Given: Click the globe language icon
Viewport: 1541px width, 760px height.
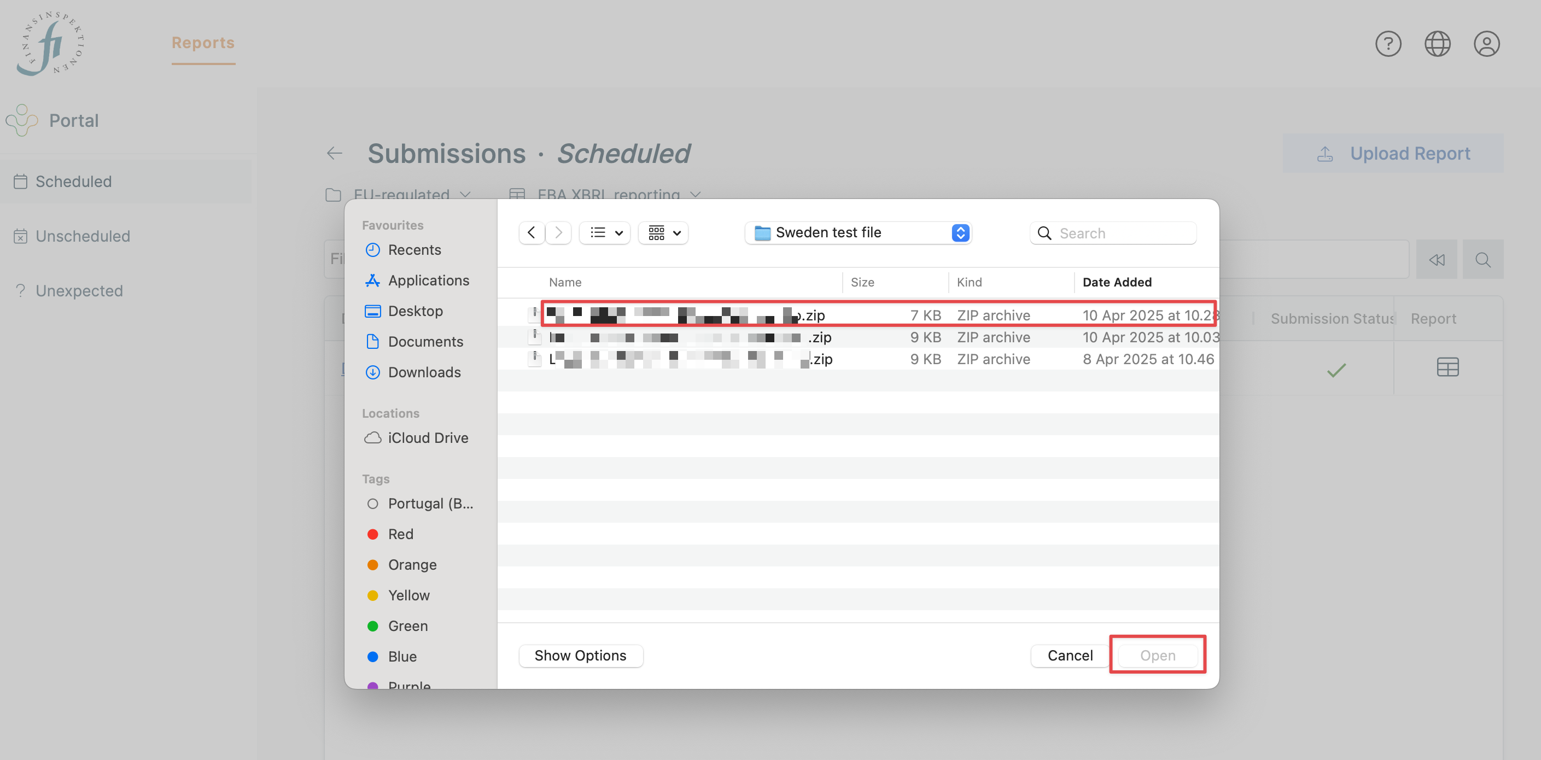Looking at the screenshot, I should (1438, 43).
